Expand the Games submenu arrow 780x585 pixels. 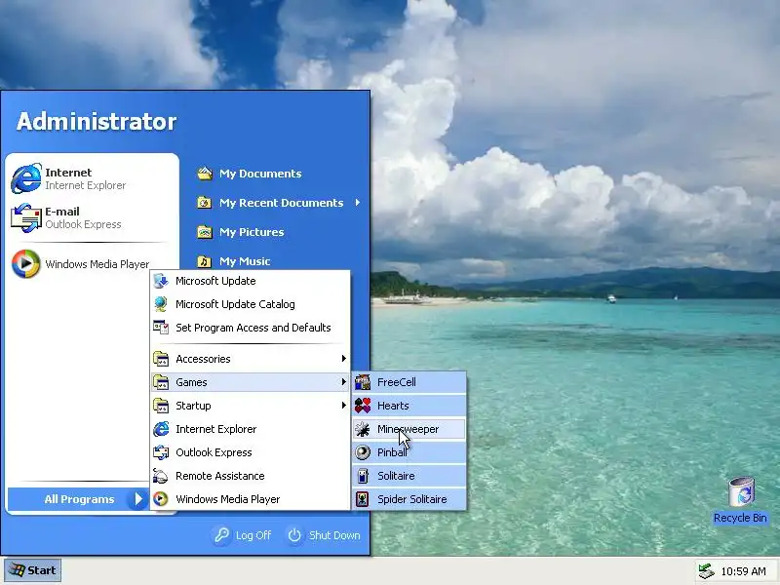click(x=344, y=382)
